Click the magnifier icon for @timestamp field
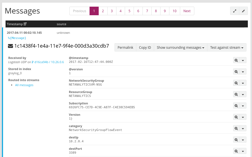This screenshot has height=157, width=252. coord(236,60)
